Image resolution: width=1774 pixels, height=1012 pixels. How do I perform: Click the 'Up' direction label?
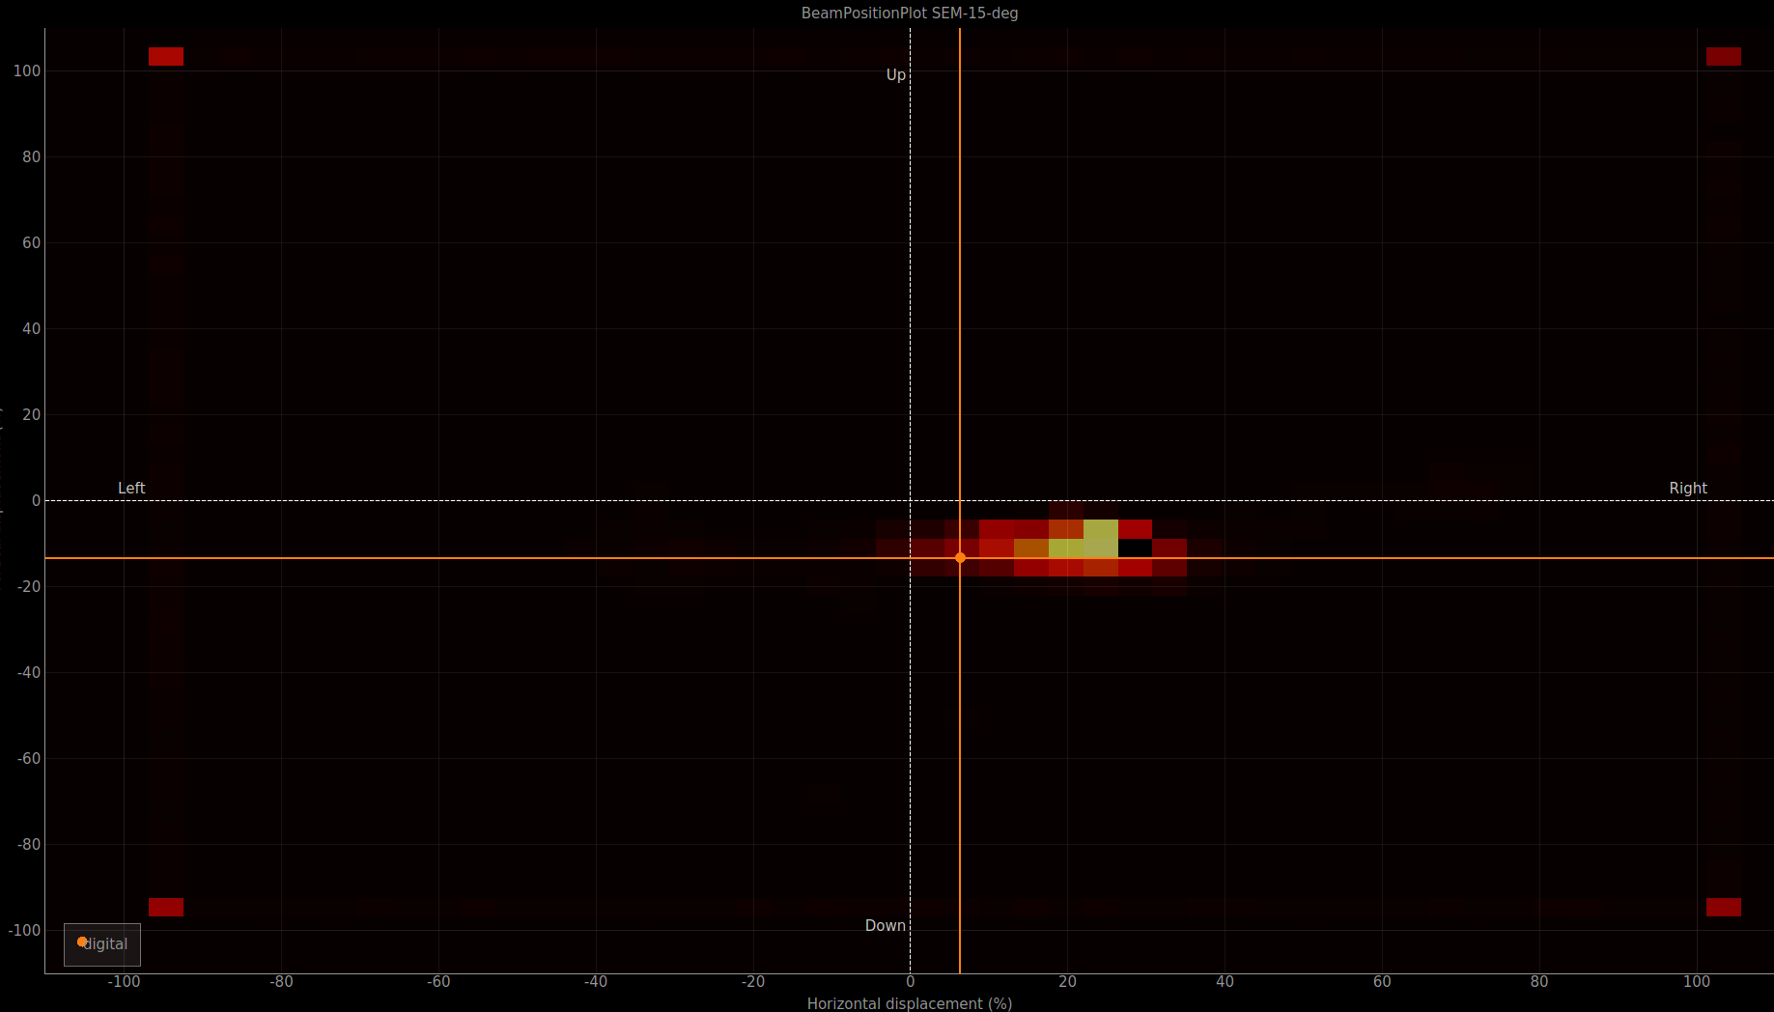[x=896, y=74]
